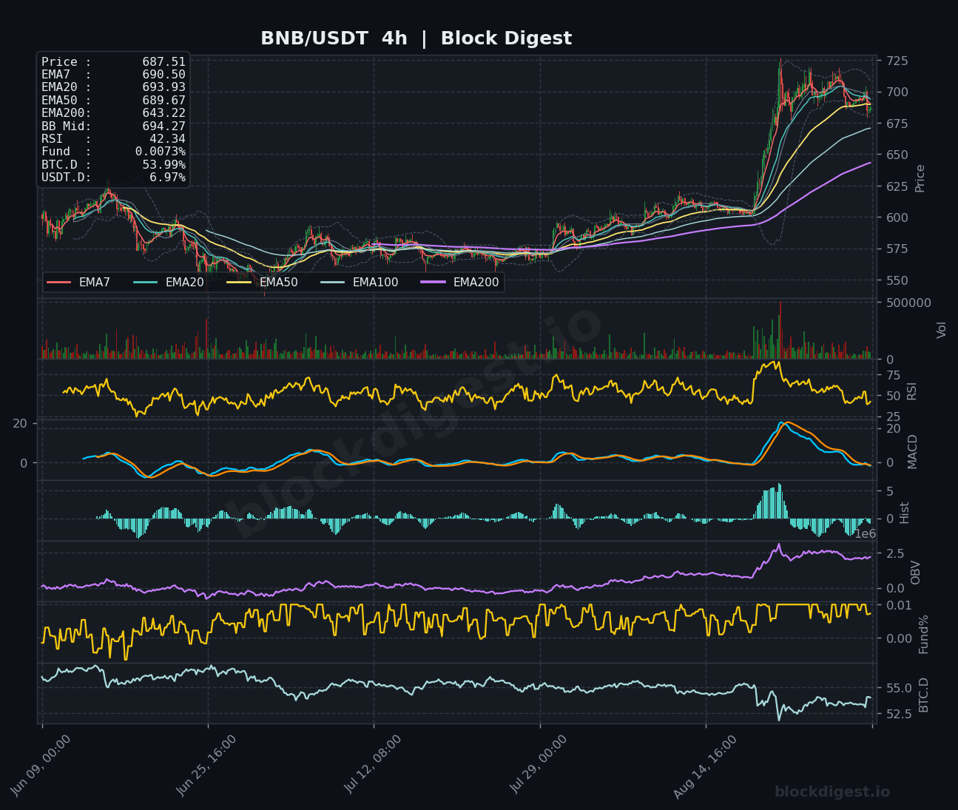Screen dimensions: 958x810
Task: Click the 550 price axis tick
Action: [x=897, y=280]
